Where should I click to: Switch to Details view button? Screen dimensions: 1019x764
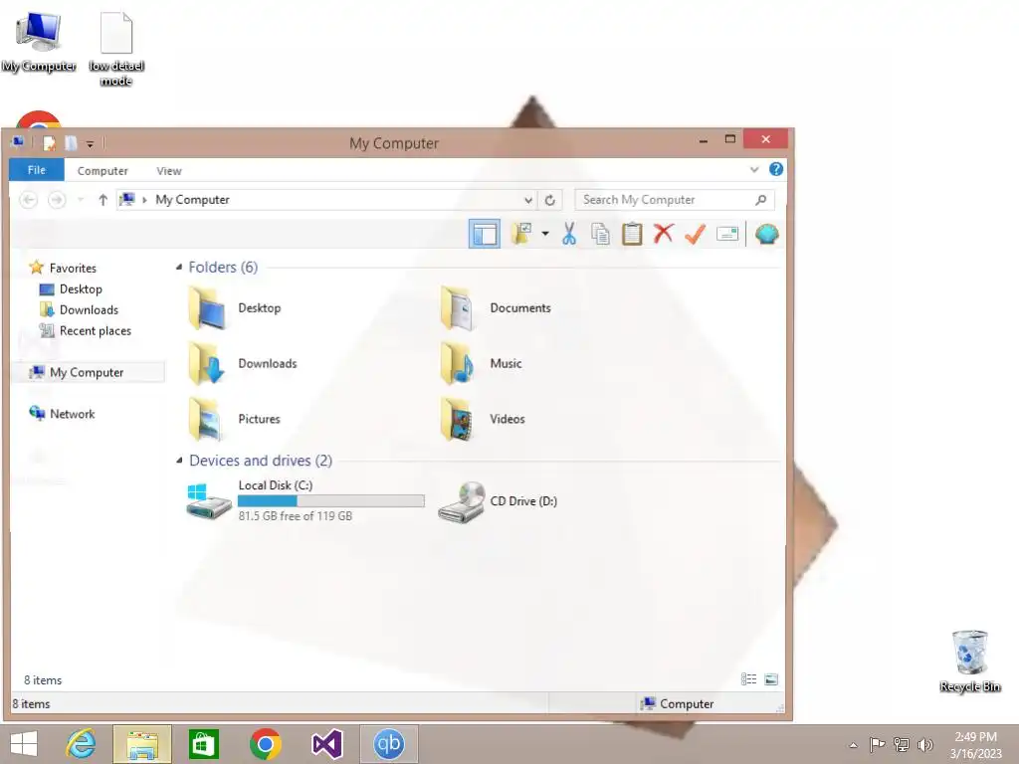tap(748, 679)
